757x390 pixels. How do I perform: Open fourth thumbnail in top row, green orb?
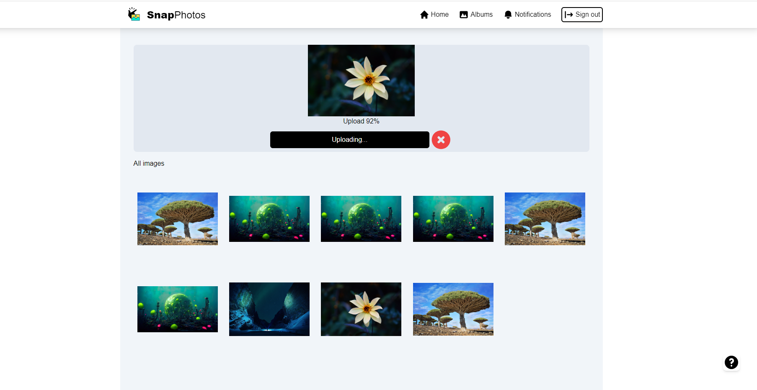pyautogui.click(x=453, y=219)
